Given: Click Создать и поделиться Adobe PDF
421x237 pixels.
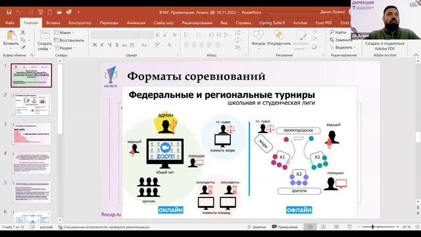Looking at the screenshot, I should click(x=385, y=45).
